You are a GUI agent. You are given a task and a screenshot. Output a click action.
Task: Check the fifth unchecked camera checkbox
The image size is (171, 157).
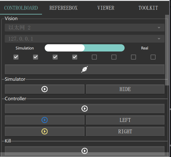[94, 57]
